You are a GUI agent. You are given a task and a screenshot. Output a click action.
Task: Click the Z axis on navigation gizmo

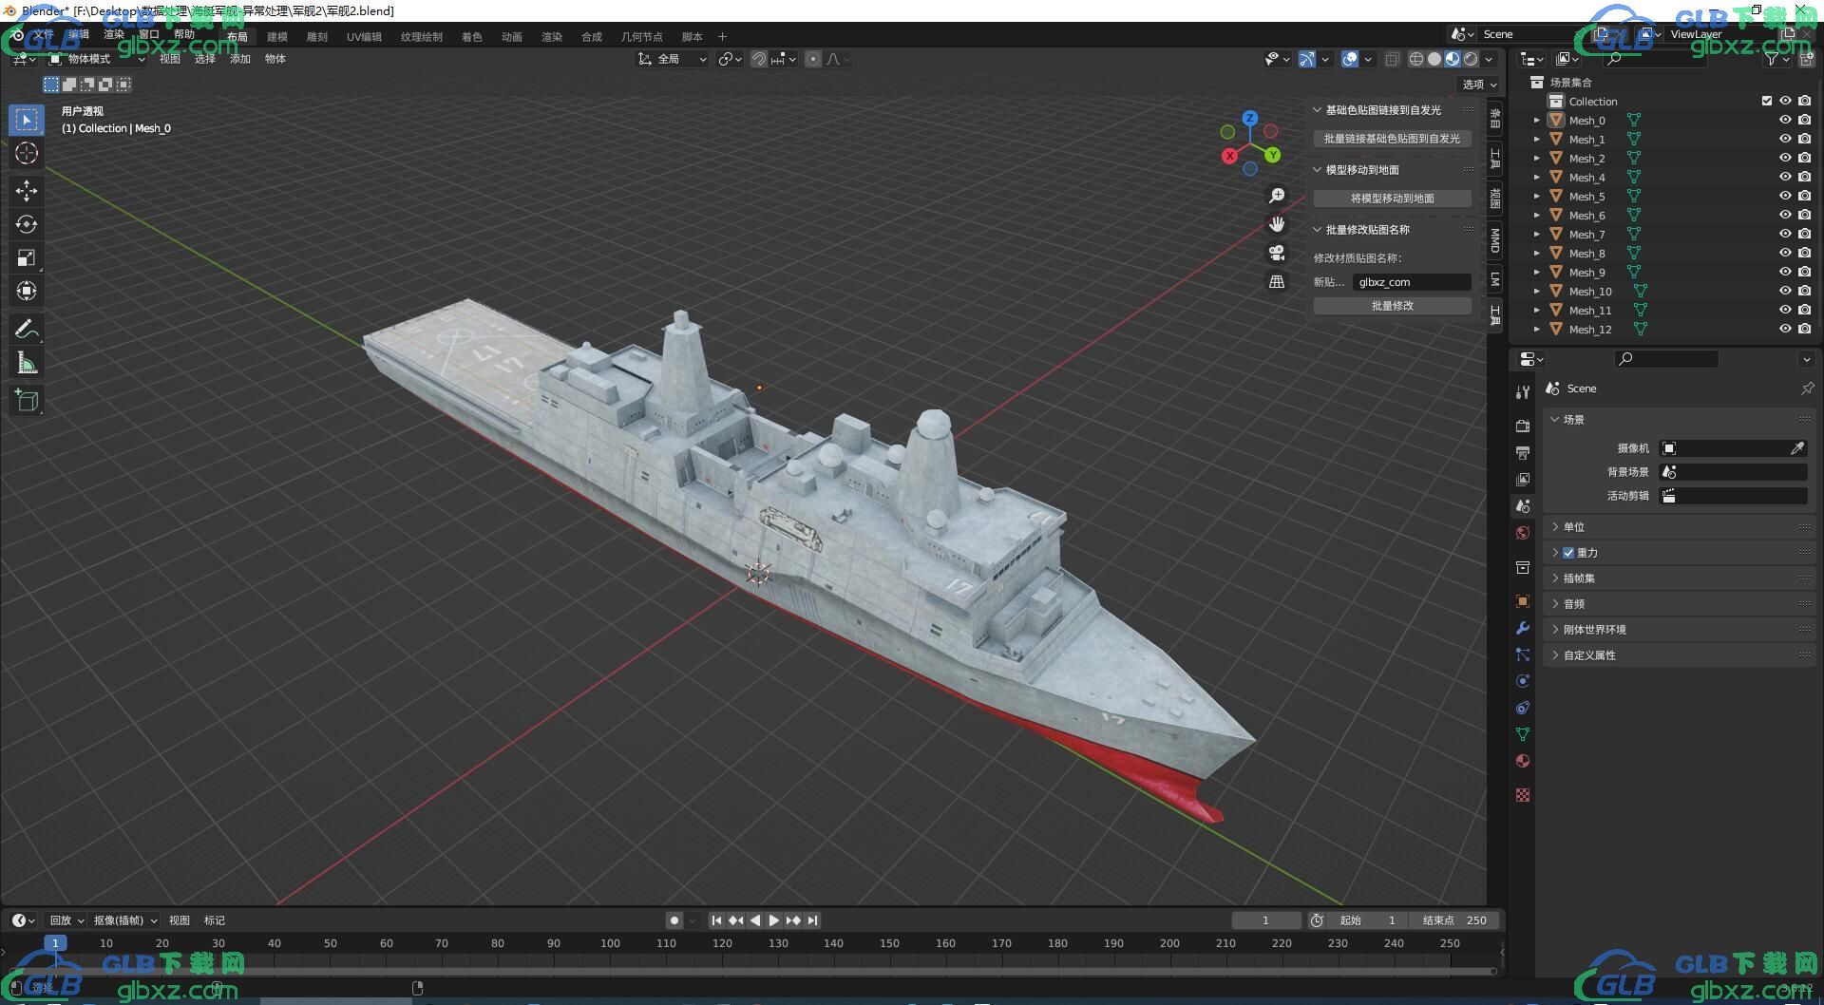1250,119
